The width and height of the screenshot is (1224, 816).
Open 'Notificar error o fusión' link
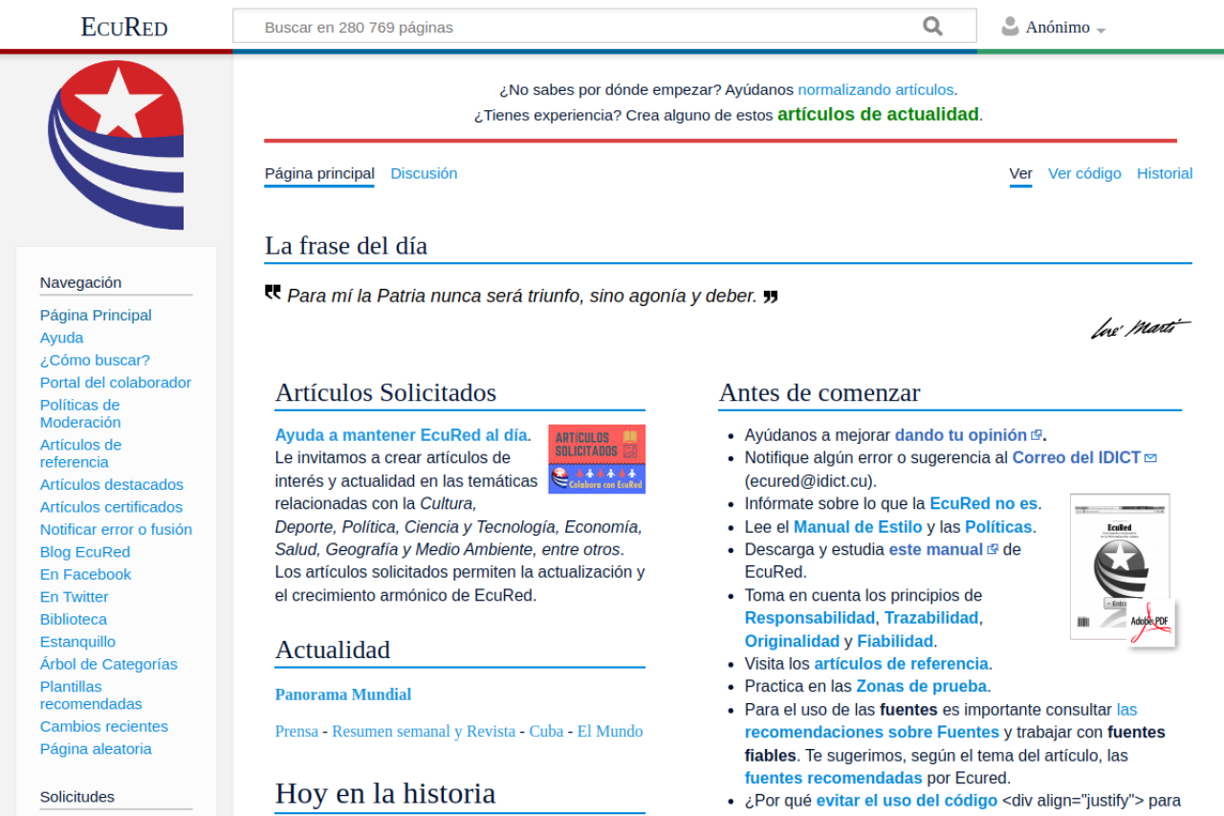116,530
